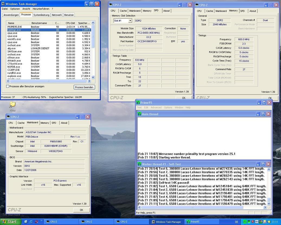The width and height of the screenshot is (281, 225).
Task: Click process list horizontal scroll right arrow
Action: (89, 81)
